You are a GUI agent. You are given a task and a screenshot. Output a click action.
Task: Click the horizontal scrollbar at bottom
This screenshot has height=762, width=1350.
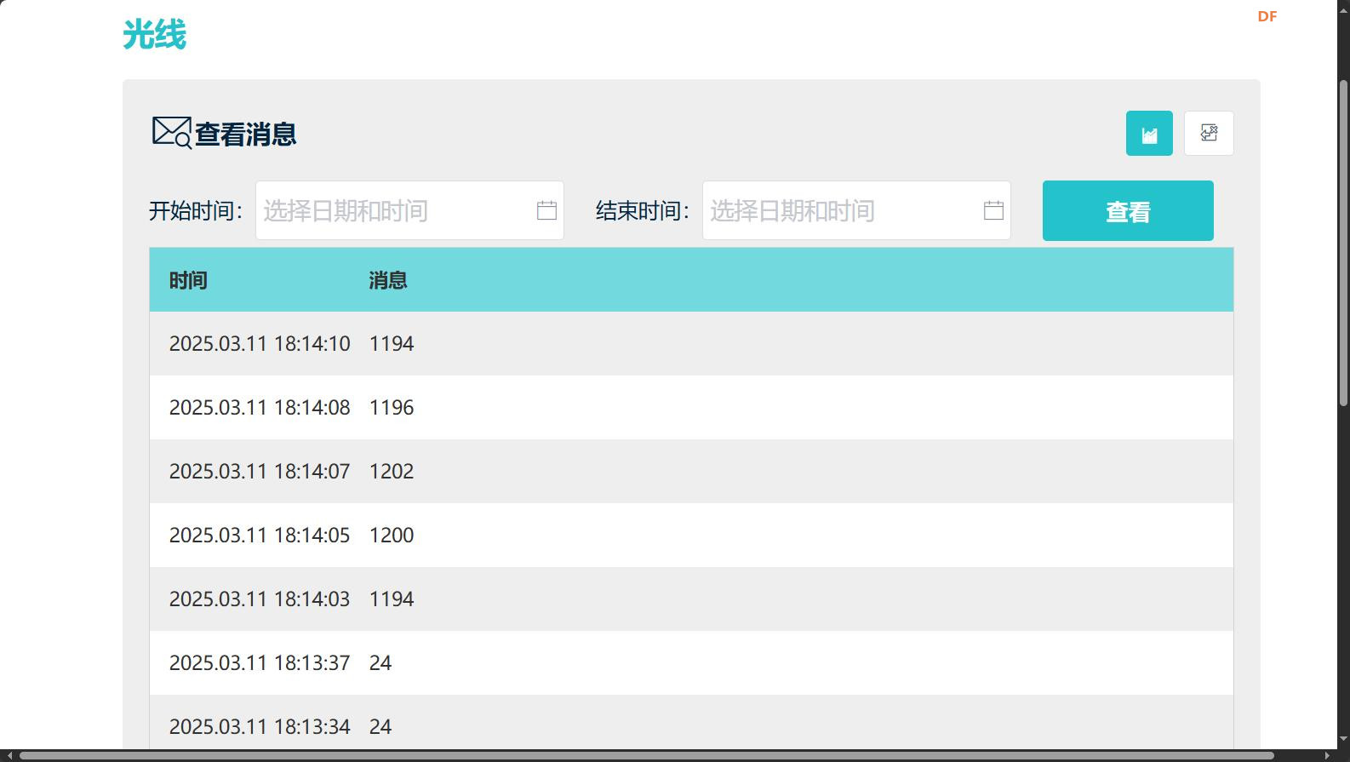point(647,755)
